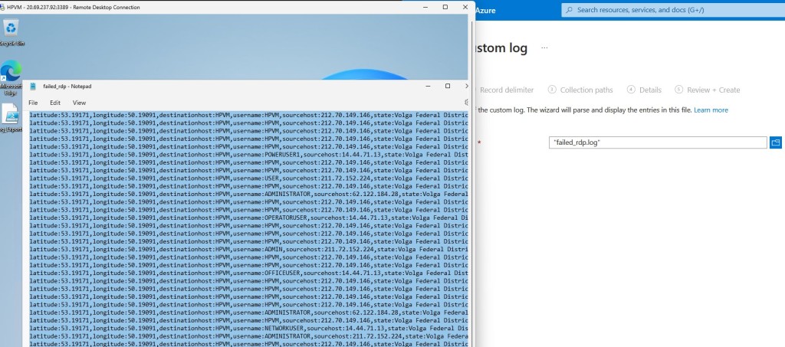Click the Azure search resources box
Screen dimensions: 785x347
tap(671, 10)
